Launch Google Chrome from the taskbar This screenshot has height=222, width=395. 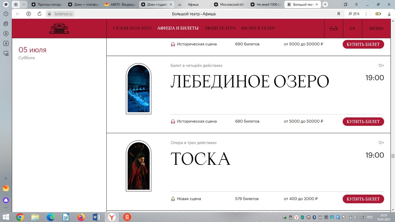(x=20, y=217)
